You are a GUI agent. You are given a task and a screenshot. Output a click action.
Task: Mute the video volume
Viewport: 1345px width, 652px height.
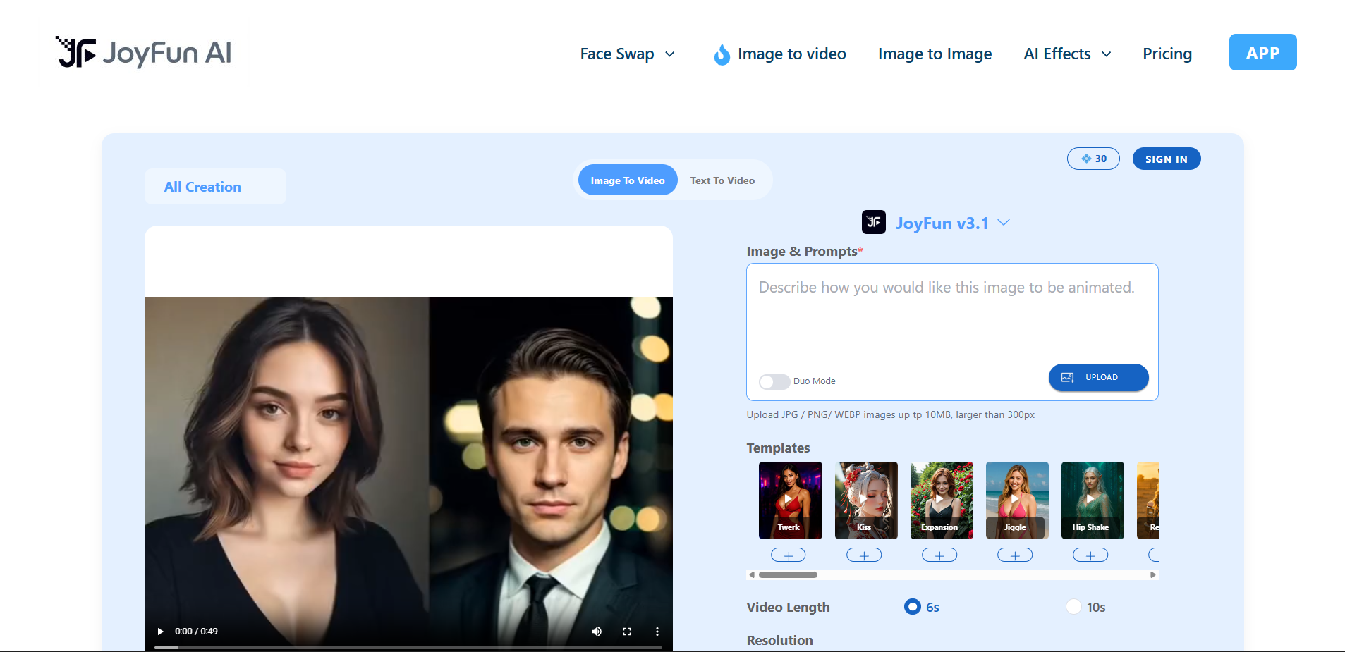click(x=597, y=632)
